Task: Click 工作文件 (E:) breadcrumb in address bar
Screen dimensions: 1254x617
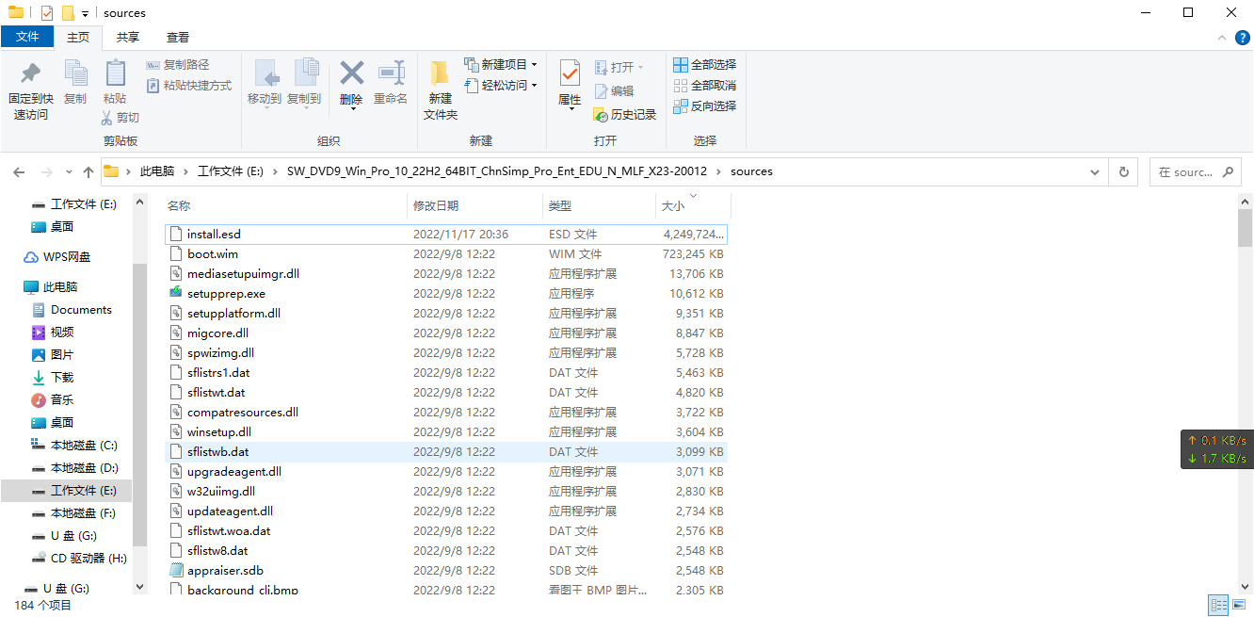Action: pos(231,171)
